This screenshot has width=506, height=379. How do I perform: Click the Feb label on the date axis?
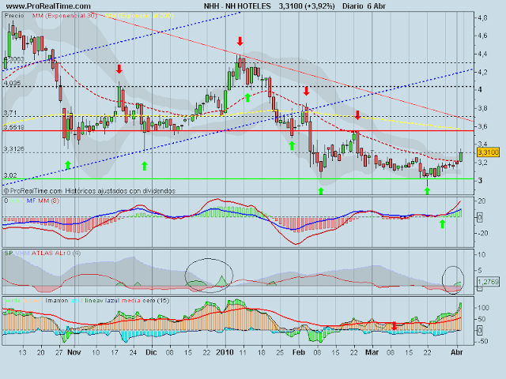coord(299,352)
